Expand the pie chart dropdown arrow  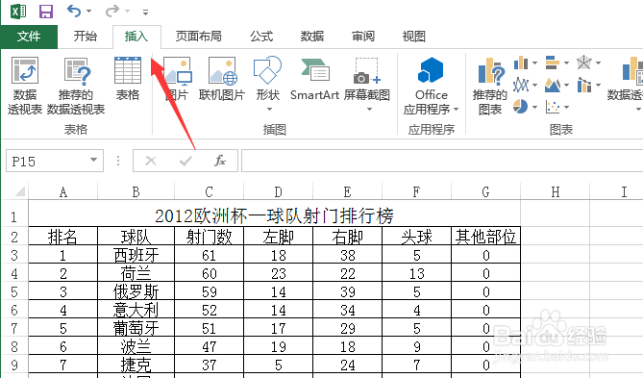[x=534, y=108]
